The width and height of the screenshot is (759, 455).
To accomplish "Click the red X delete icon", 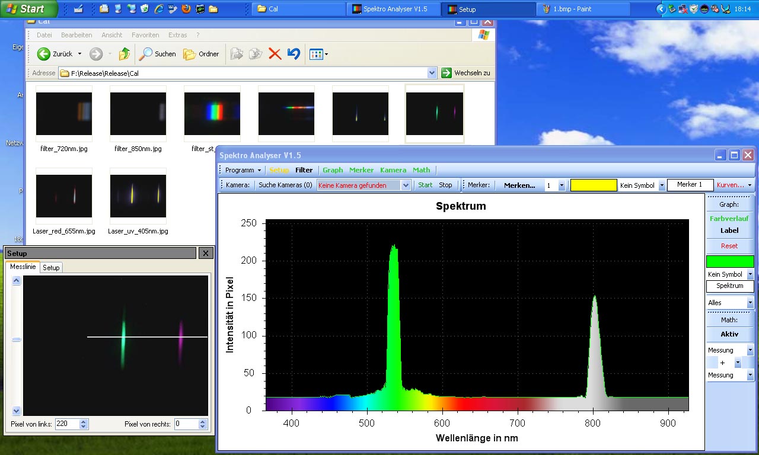I will click(275, 54).
